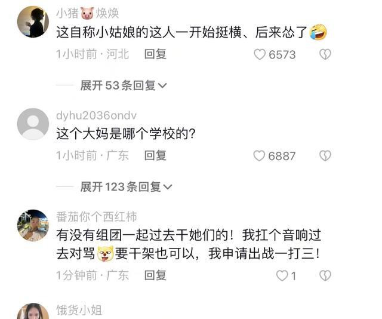382x319 pixels.
Task: Open username 番茄你个西红柿 profile link
Action: click(x=97, y=217)
